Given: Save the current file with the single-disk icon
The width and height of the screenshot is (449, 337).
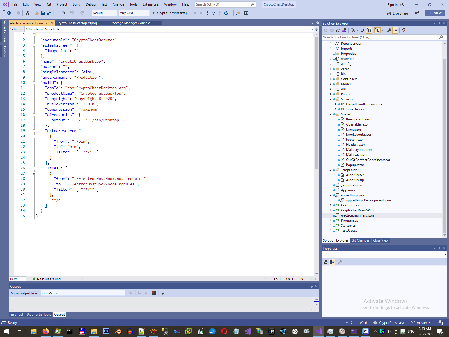Looking at the screenshot, I should click(x=43, y=13).
